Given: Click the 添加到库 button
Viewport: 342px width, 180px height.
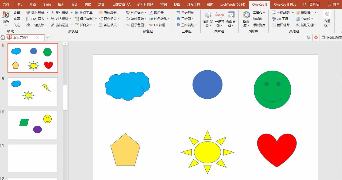Looking at the screenshot, I should (259, 25).
